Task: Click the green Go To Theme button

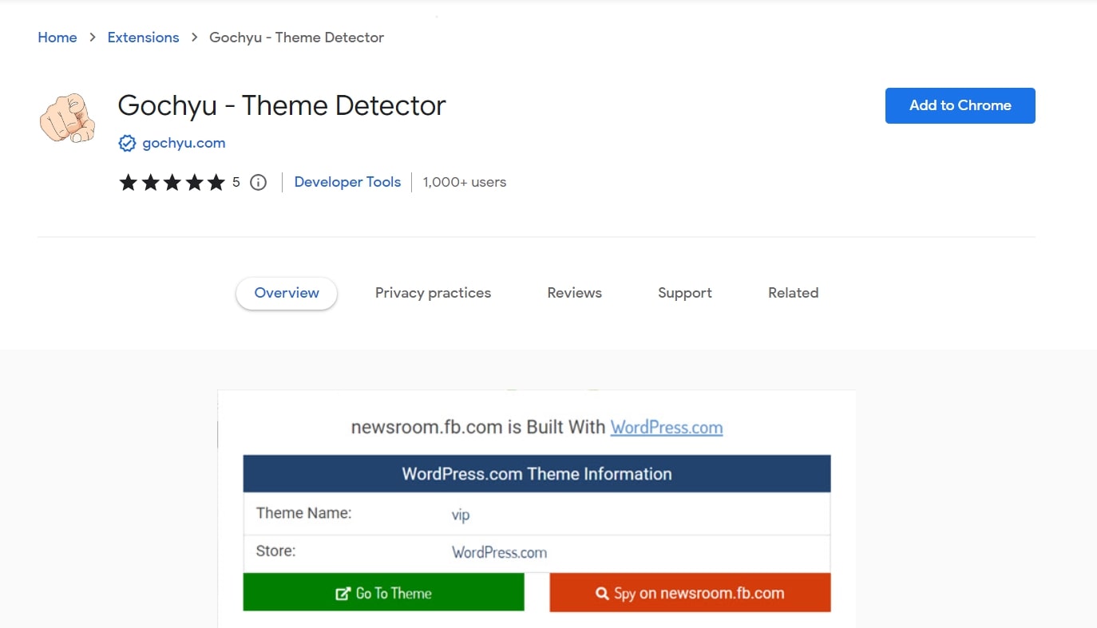Action: [383, 592]
